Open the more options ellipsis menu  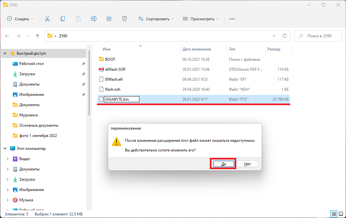click(x=232, y=19)
